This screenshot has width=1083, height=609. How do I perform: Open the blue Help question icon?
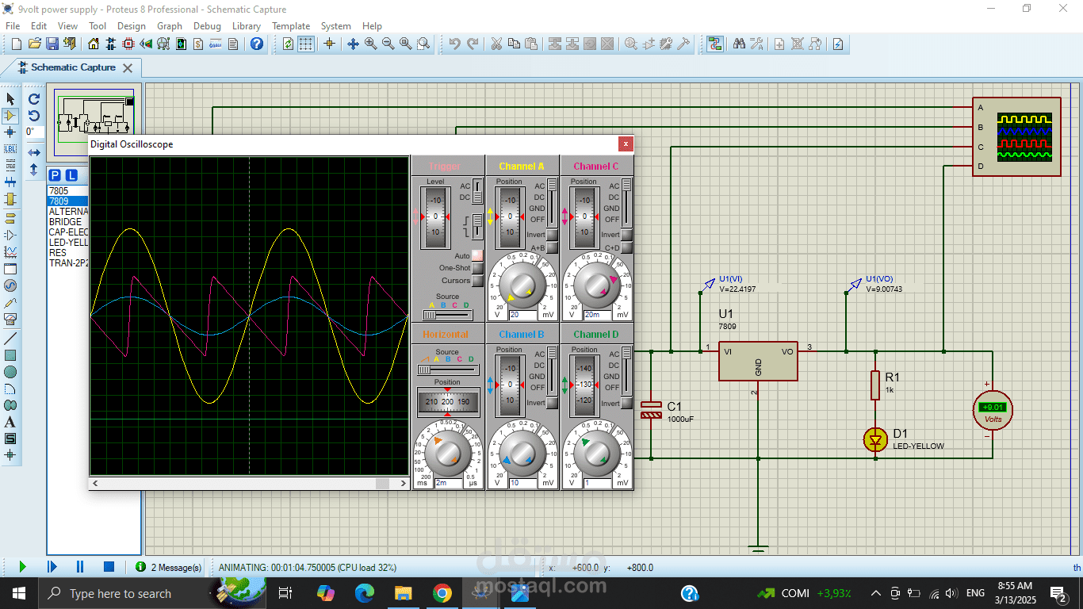257,44
